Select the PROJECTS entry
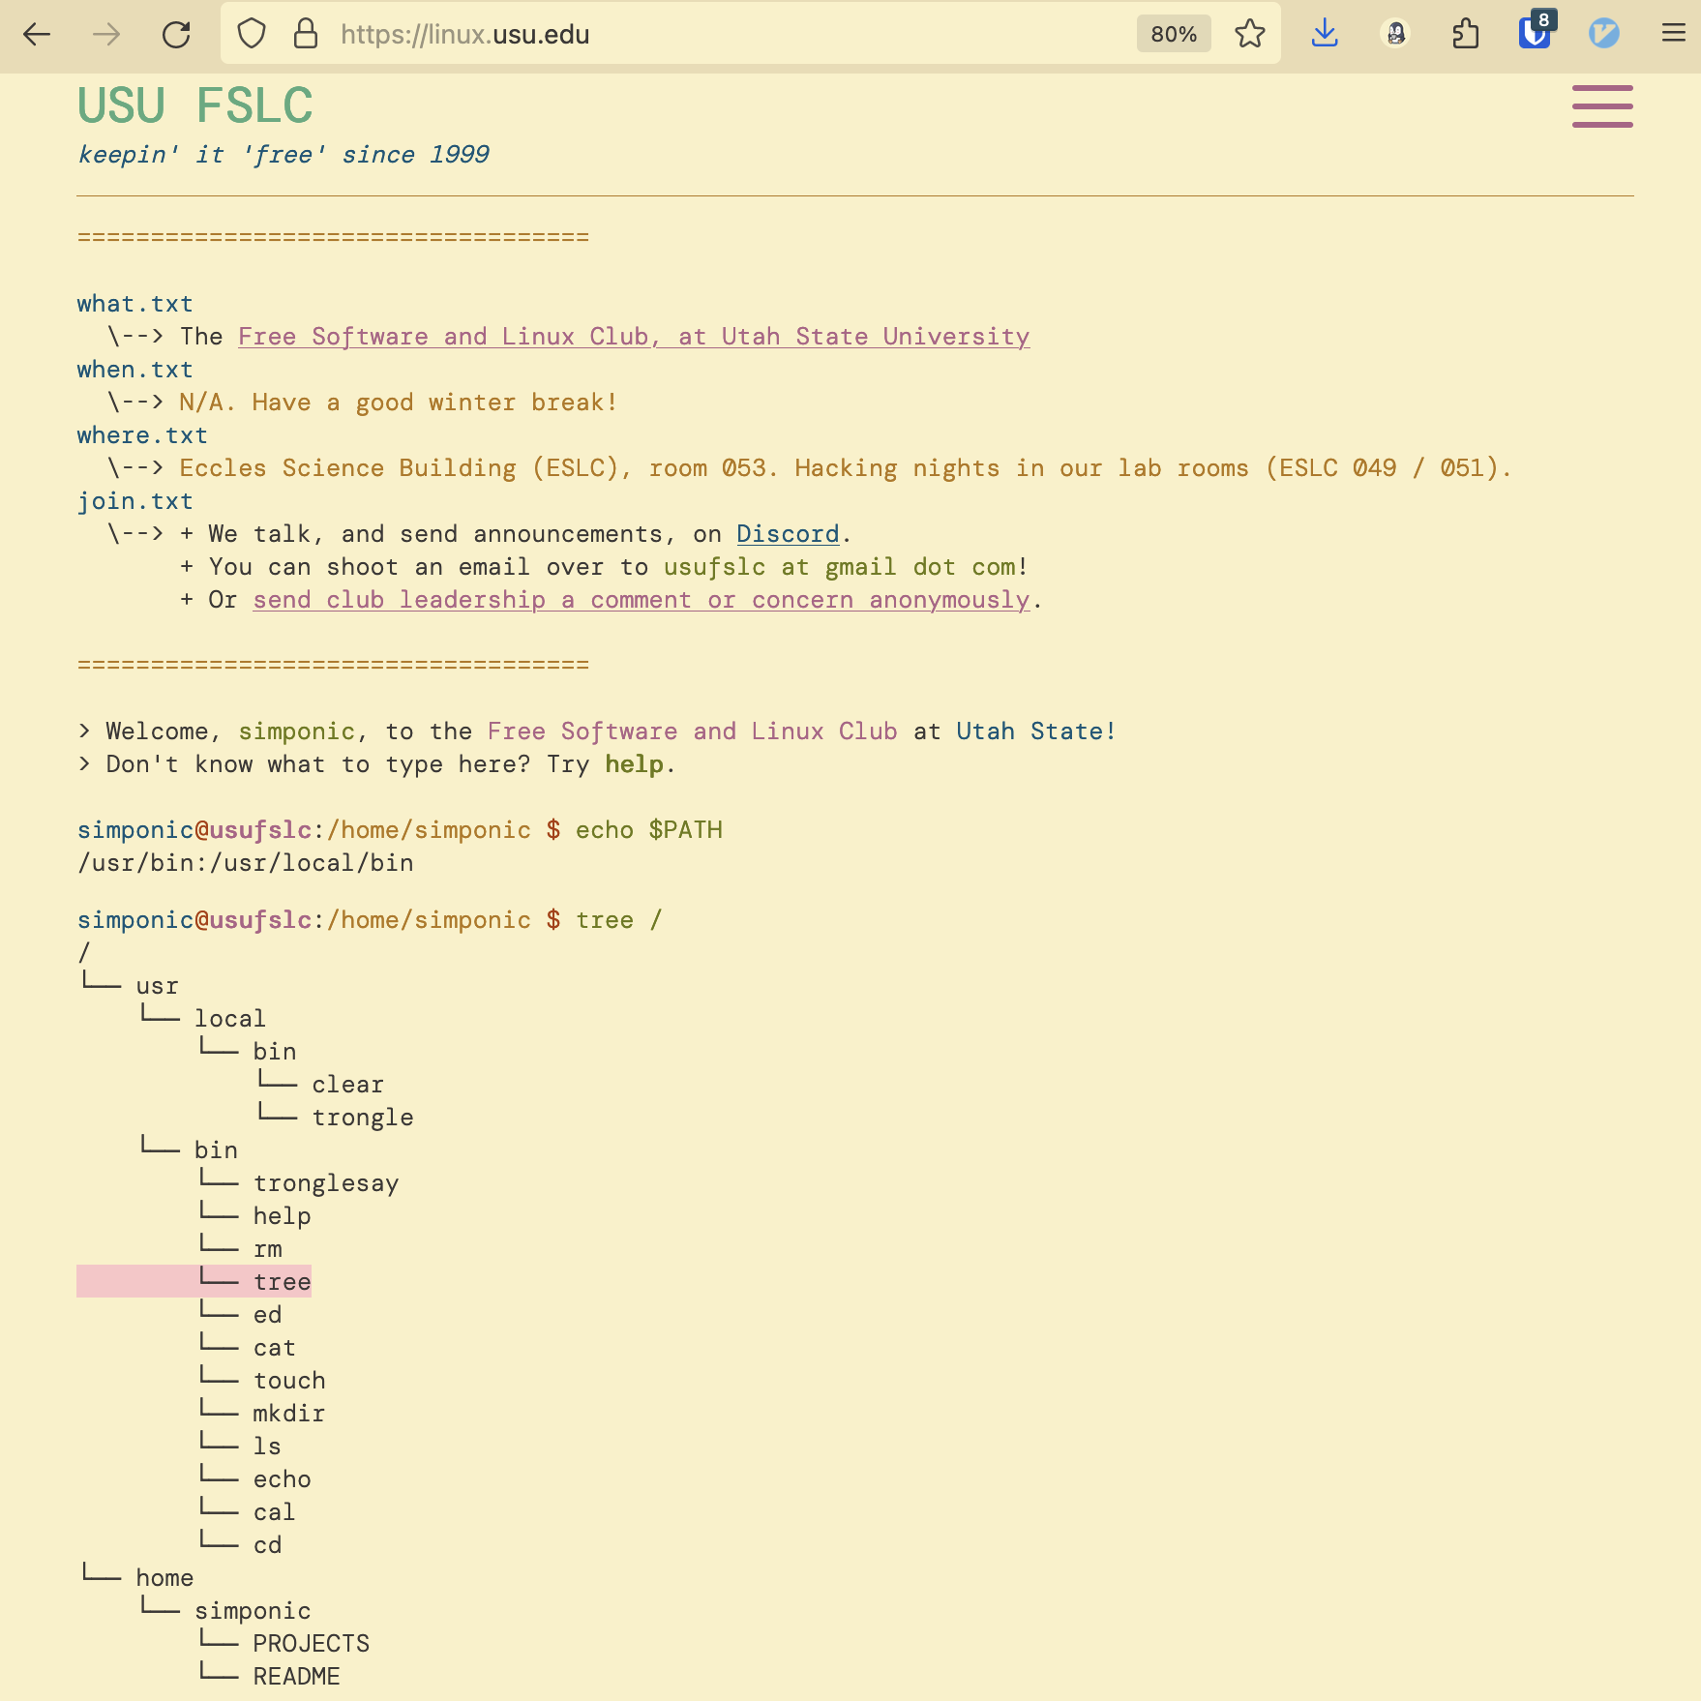The height and width of the screenshot is (1701, 1701). coord(312,1644)
